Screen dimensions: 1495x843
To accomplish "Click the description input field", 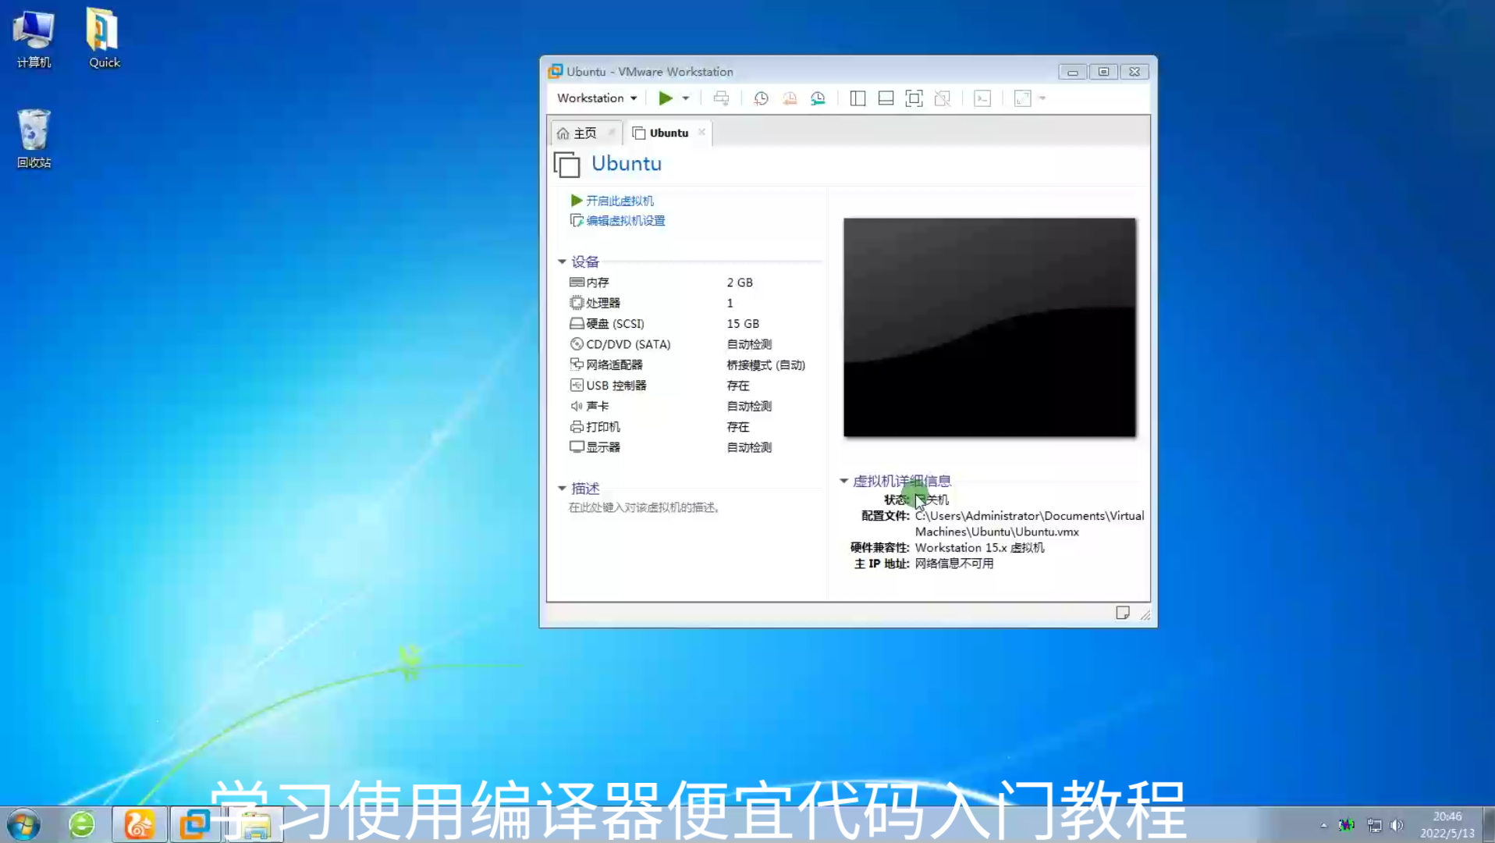I will [x=644, y=507].
